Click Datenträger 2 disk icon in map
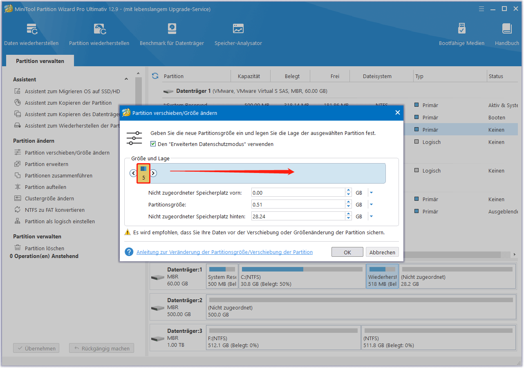The height and width of the screenshot is (368, 524). pos(157,308)
